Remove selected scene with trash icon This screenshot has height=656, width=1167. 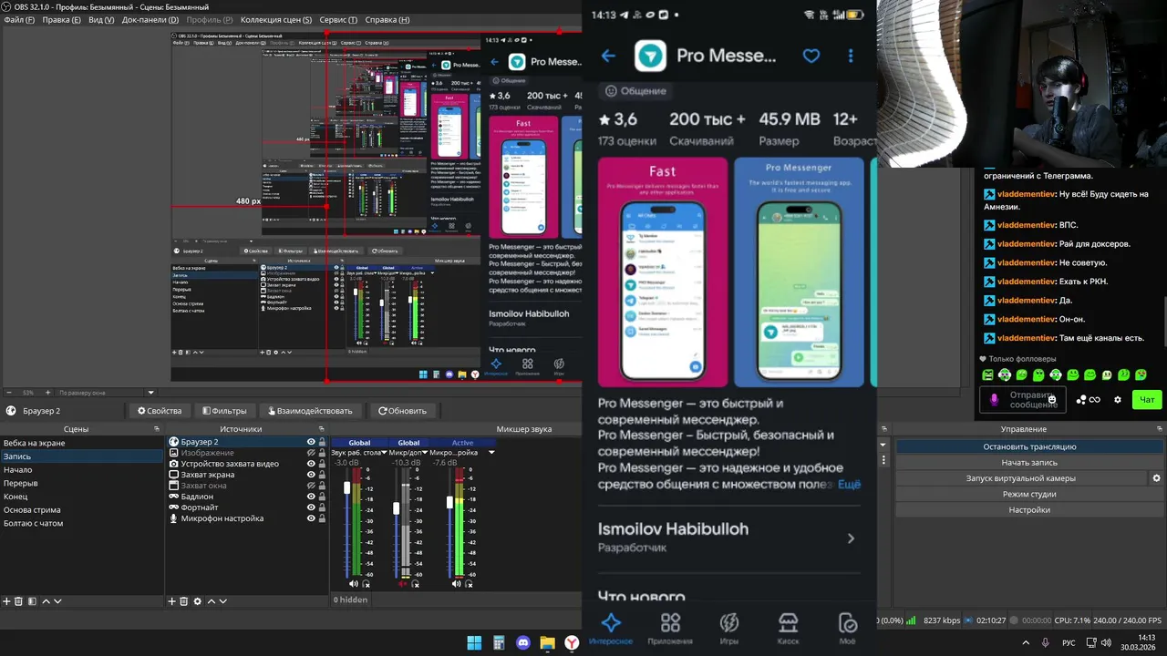pyautogui.click(x=18, y=601)
